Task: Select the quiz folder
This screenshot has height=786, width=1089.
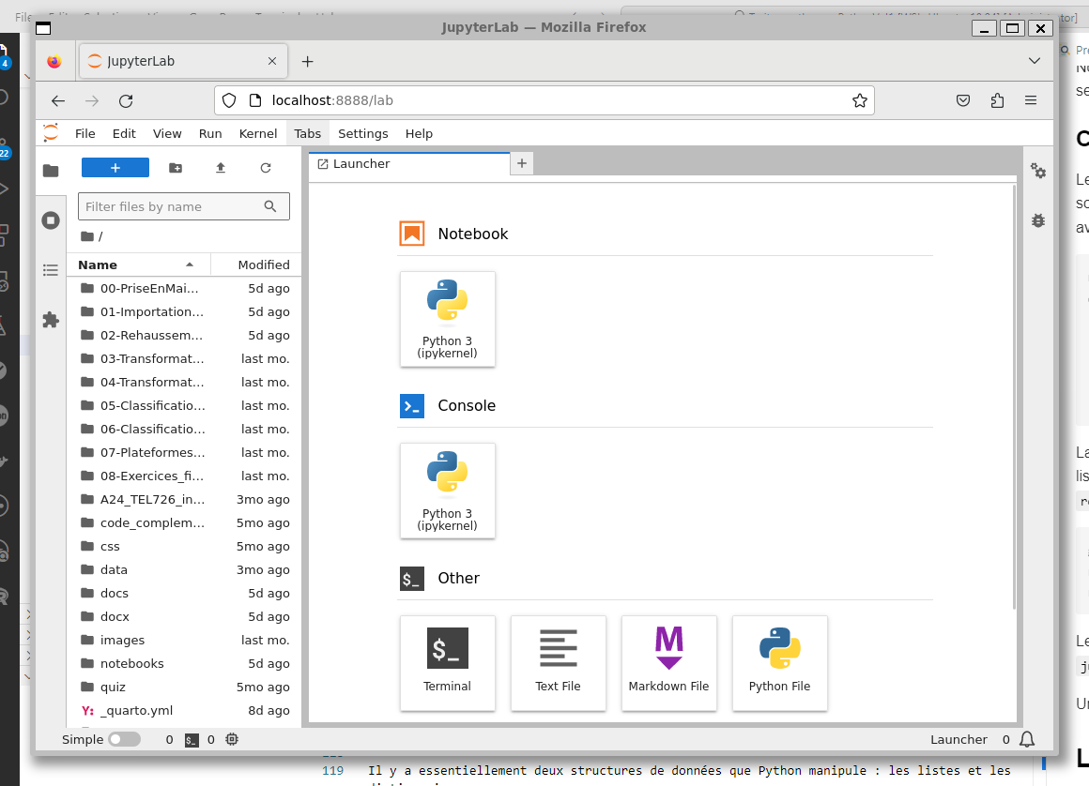Action: point(185,688)
